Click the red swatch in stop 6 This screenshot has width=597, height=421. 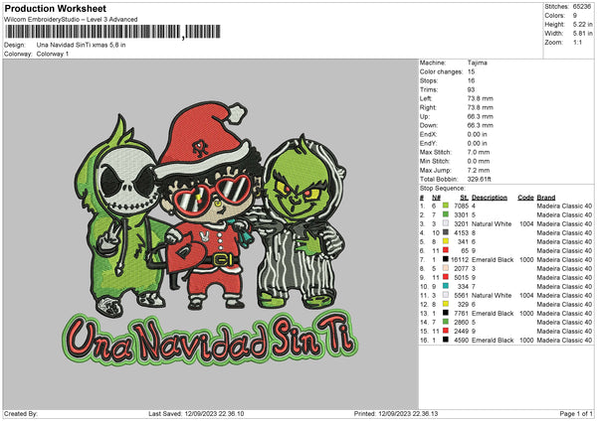click(445, 250)
